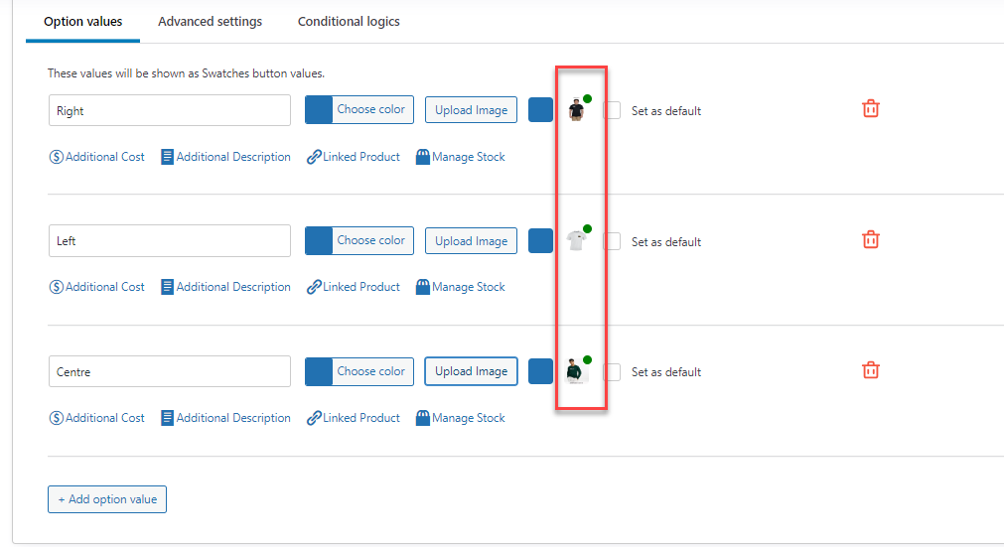
Task: Click the Left option name input field
Action: pyautogui.click(x=169, y=241)
